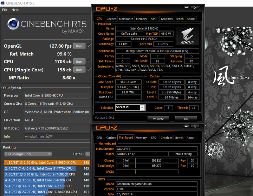
Task: Minimize the lower CPU-Z window
Action: click(x=186, y=126)
